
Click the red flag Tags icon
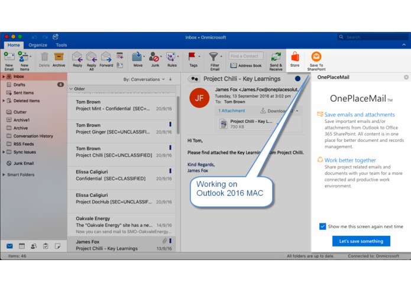(192, 56)
